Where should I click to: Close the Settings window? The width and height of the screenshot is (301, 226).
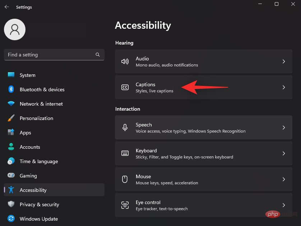coord(293,4)
